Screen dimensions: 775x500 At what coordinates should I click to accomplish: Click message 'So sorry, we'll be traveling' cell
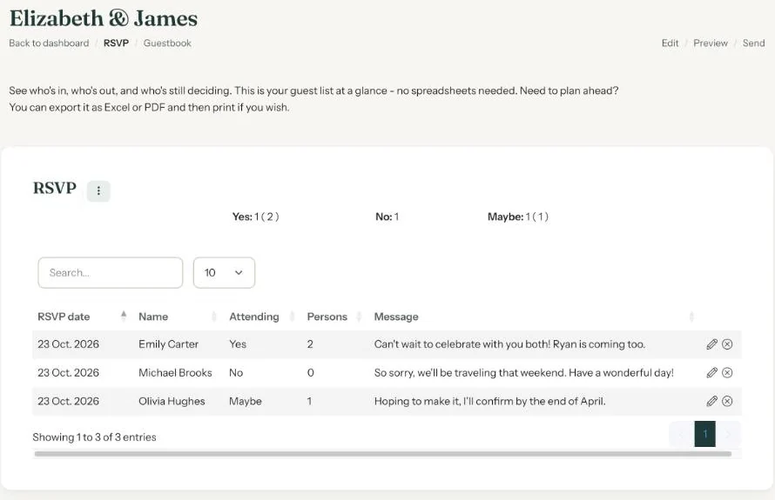click(523, 373)
